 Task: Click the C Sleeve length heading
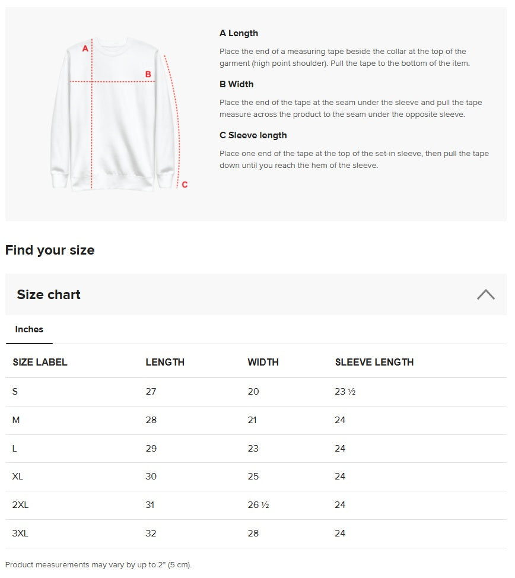253,135
